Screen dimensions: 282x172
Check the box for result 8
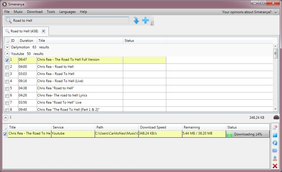(7, 110)
